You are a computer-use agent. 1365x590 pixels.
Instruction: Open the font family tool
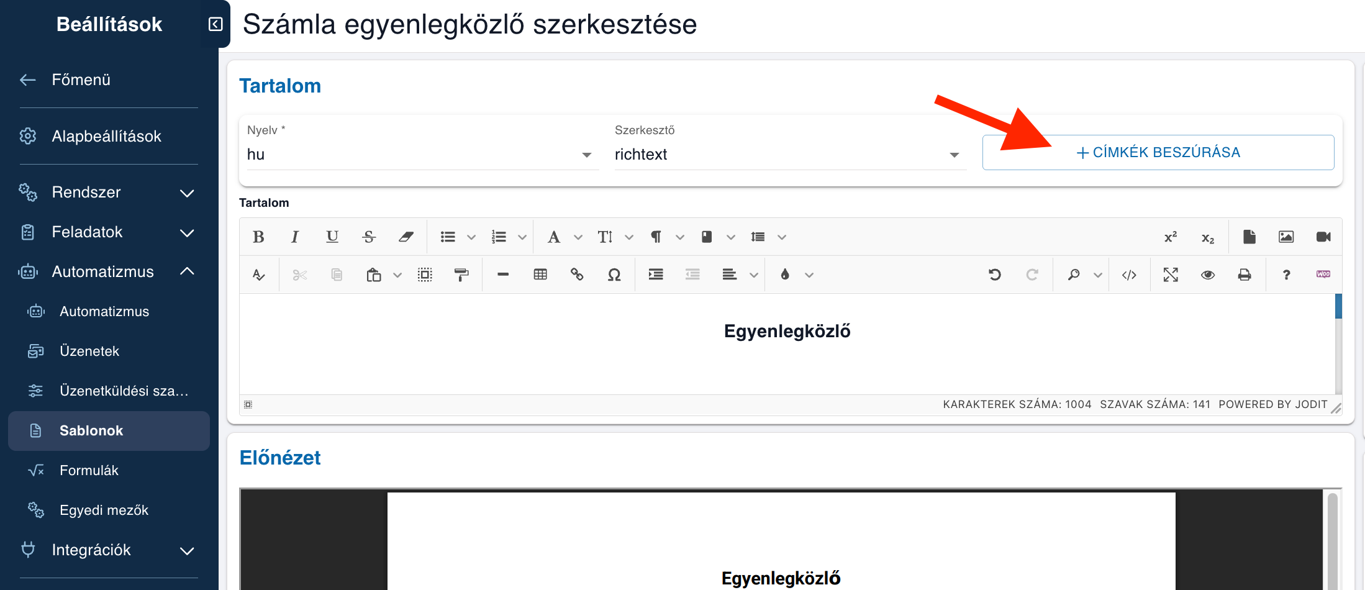(x=554, y=237)
